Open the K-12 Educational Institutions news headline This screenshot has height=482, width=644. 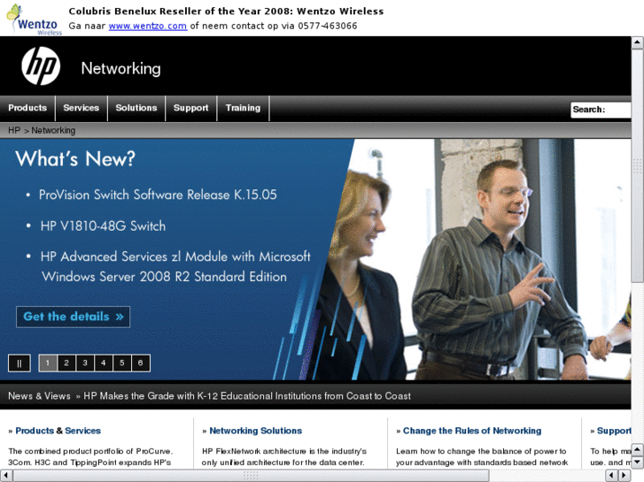click(247, 396)
